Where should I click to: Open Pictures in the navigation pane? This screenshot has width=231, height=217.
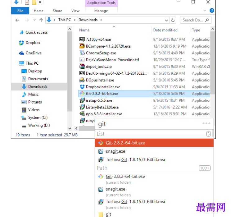pyautogui.click(x=35, y=102)
